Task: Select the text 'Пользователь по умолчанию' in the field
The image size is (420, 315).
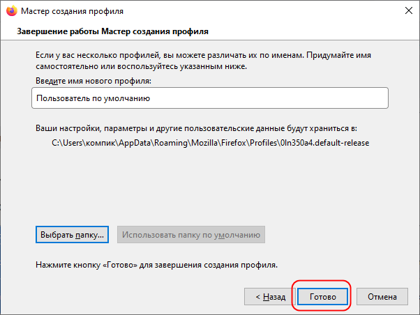Action: pyautogui.click(x=93, y=98)
